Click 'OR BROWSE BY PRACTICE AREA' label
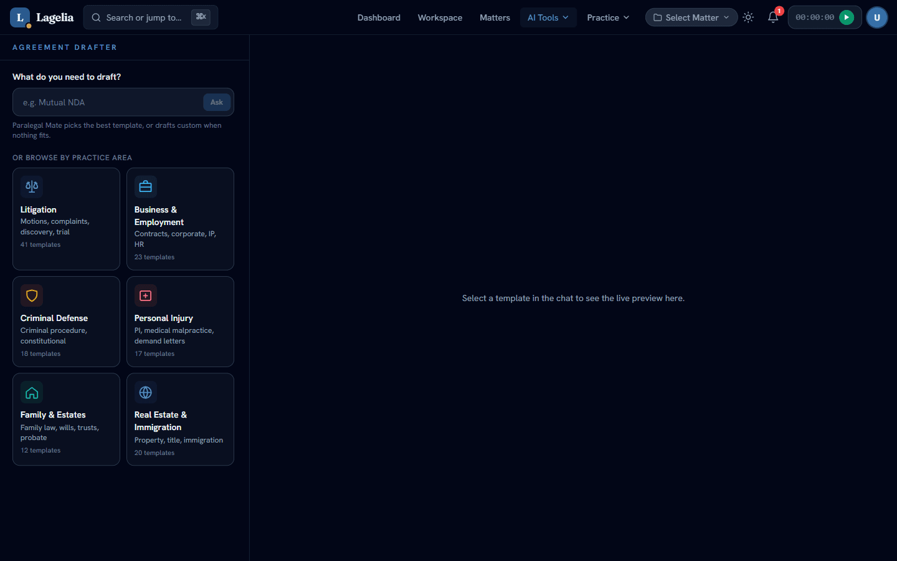 pos(72,158)
